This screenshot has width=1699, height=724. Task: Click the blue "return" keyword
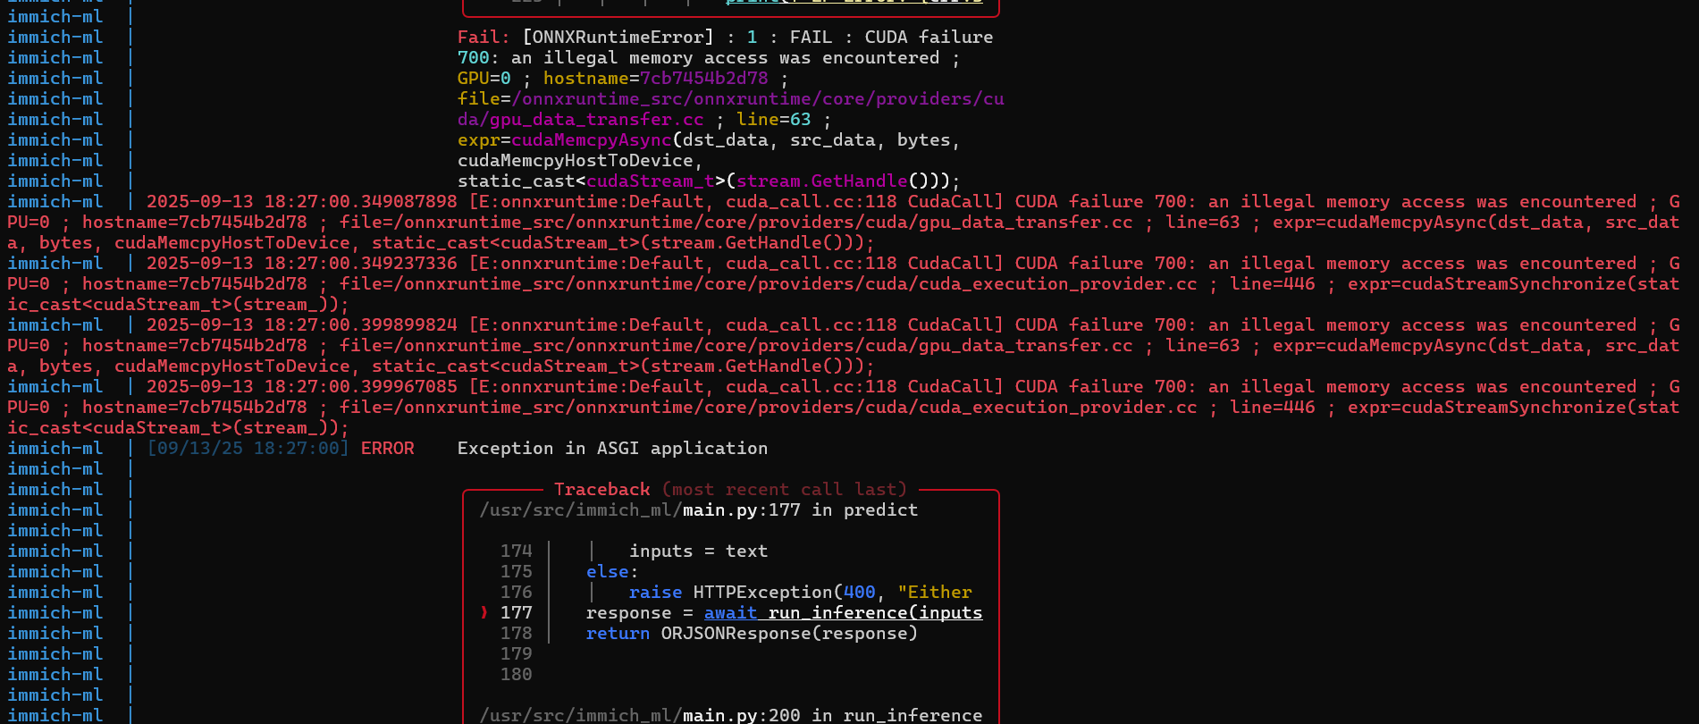click(x=618, y=633)
